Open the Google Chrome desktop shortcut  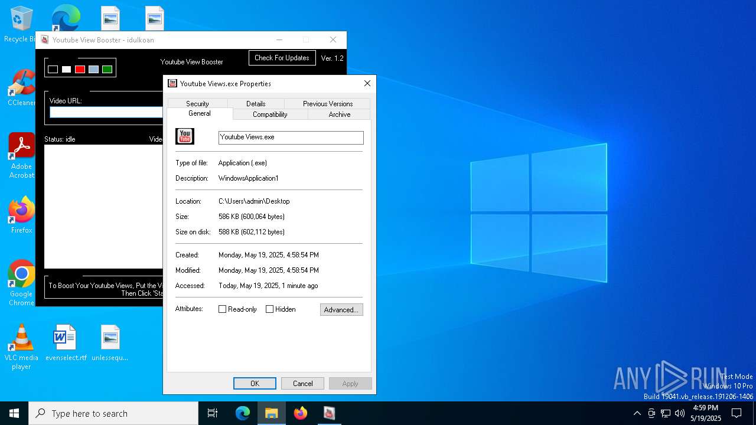[21, 282]
